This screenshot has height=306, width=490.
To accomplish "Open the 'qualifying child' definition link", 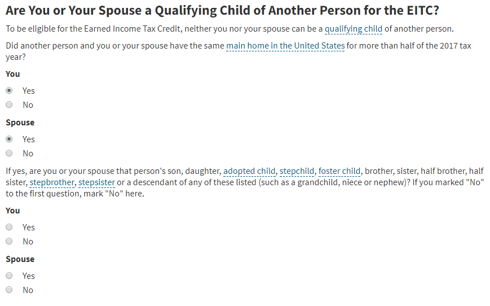I will coord(354,29).
